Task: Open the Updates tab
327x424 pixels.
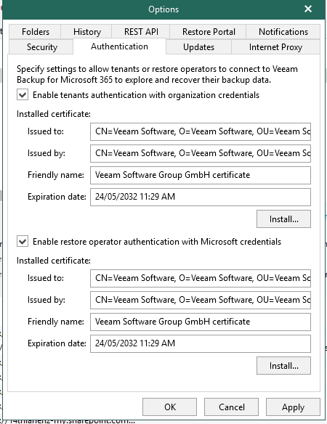Action: 198,47
